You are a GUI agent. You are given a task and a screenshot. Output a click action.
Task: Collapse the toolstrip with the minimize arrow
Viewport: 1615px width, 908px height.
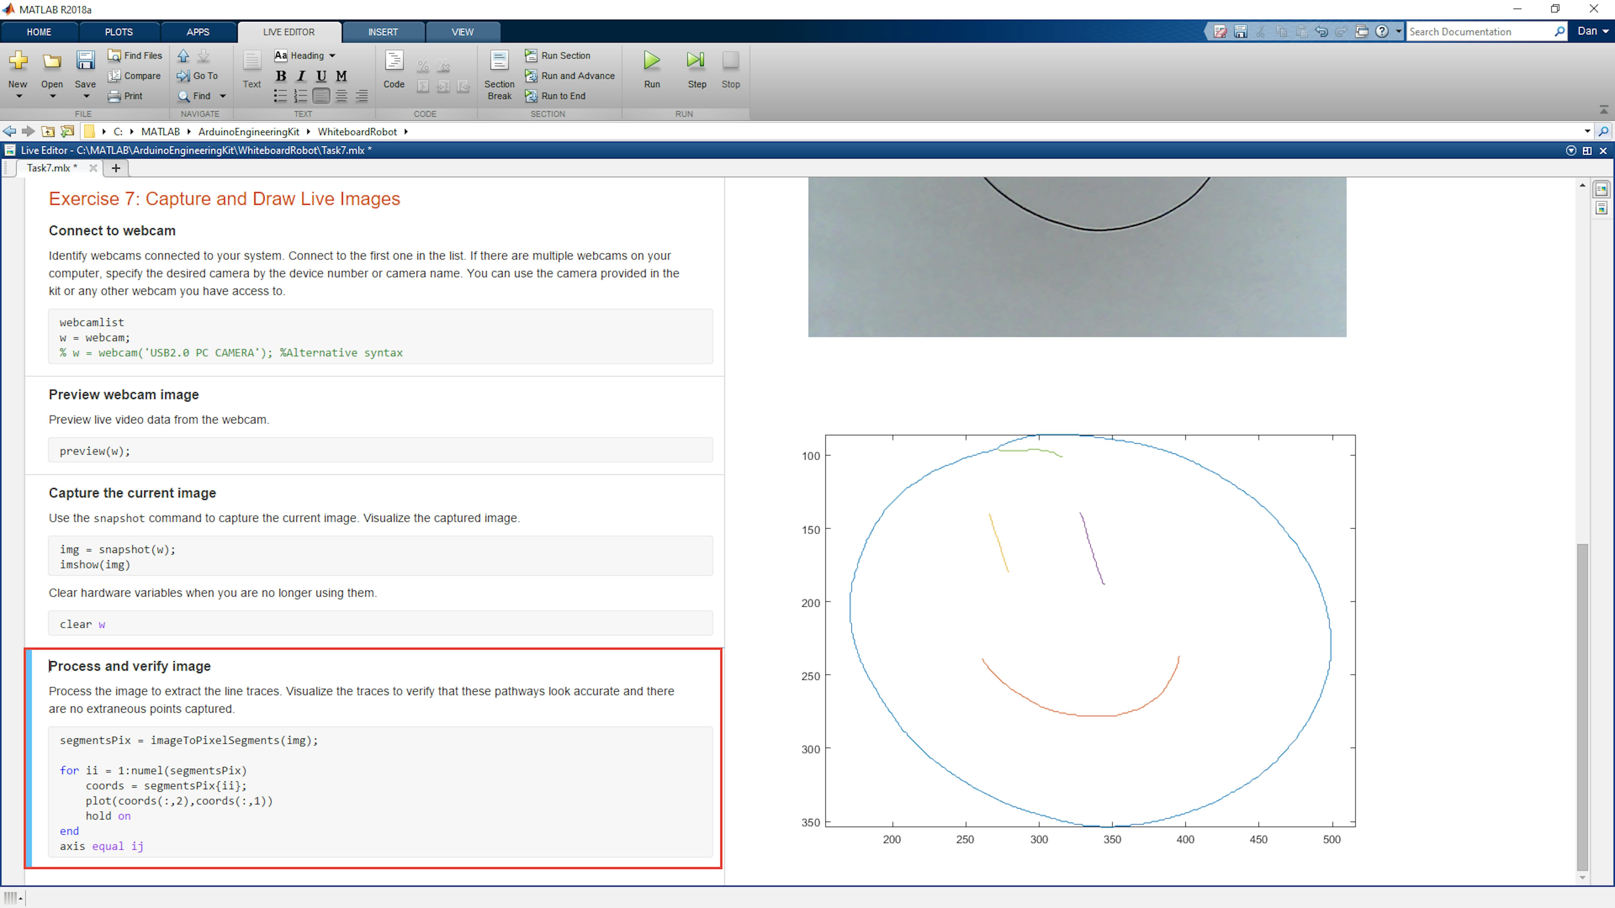coord(1604,110)
